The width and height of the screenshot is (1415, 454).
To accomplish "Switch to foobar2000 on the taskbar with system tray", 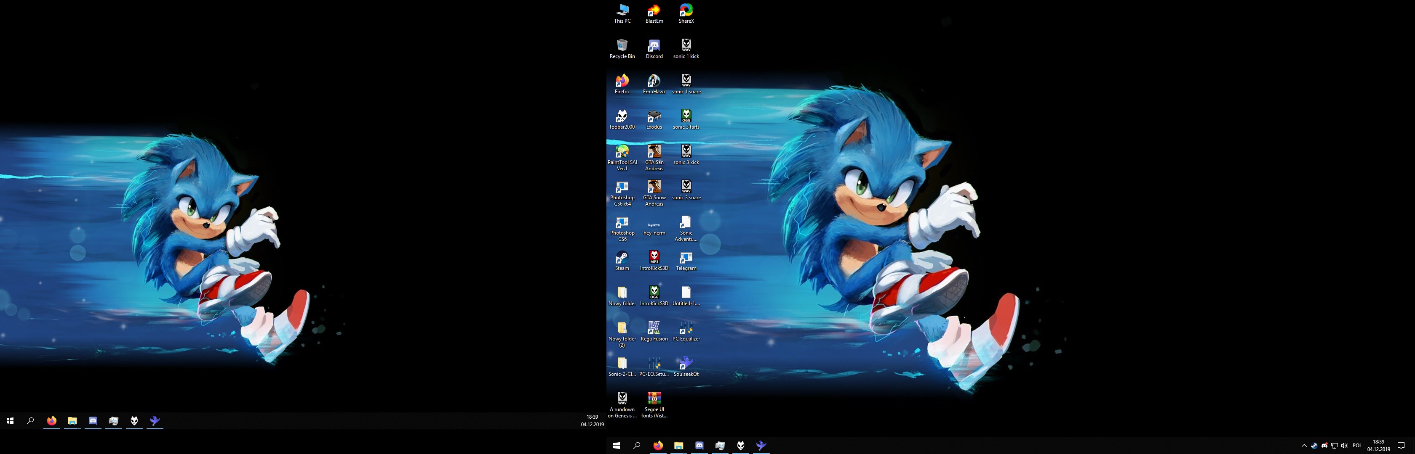I will click(x=740, y=446).
